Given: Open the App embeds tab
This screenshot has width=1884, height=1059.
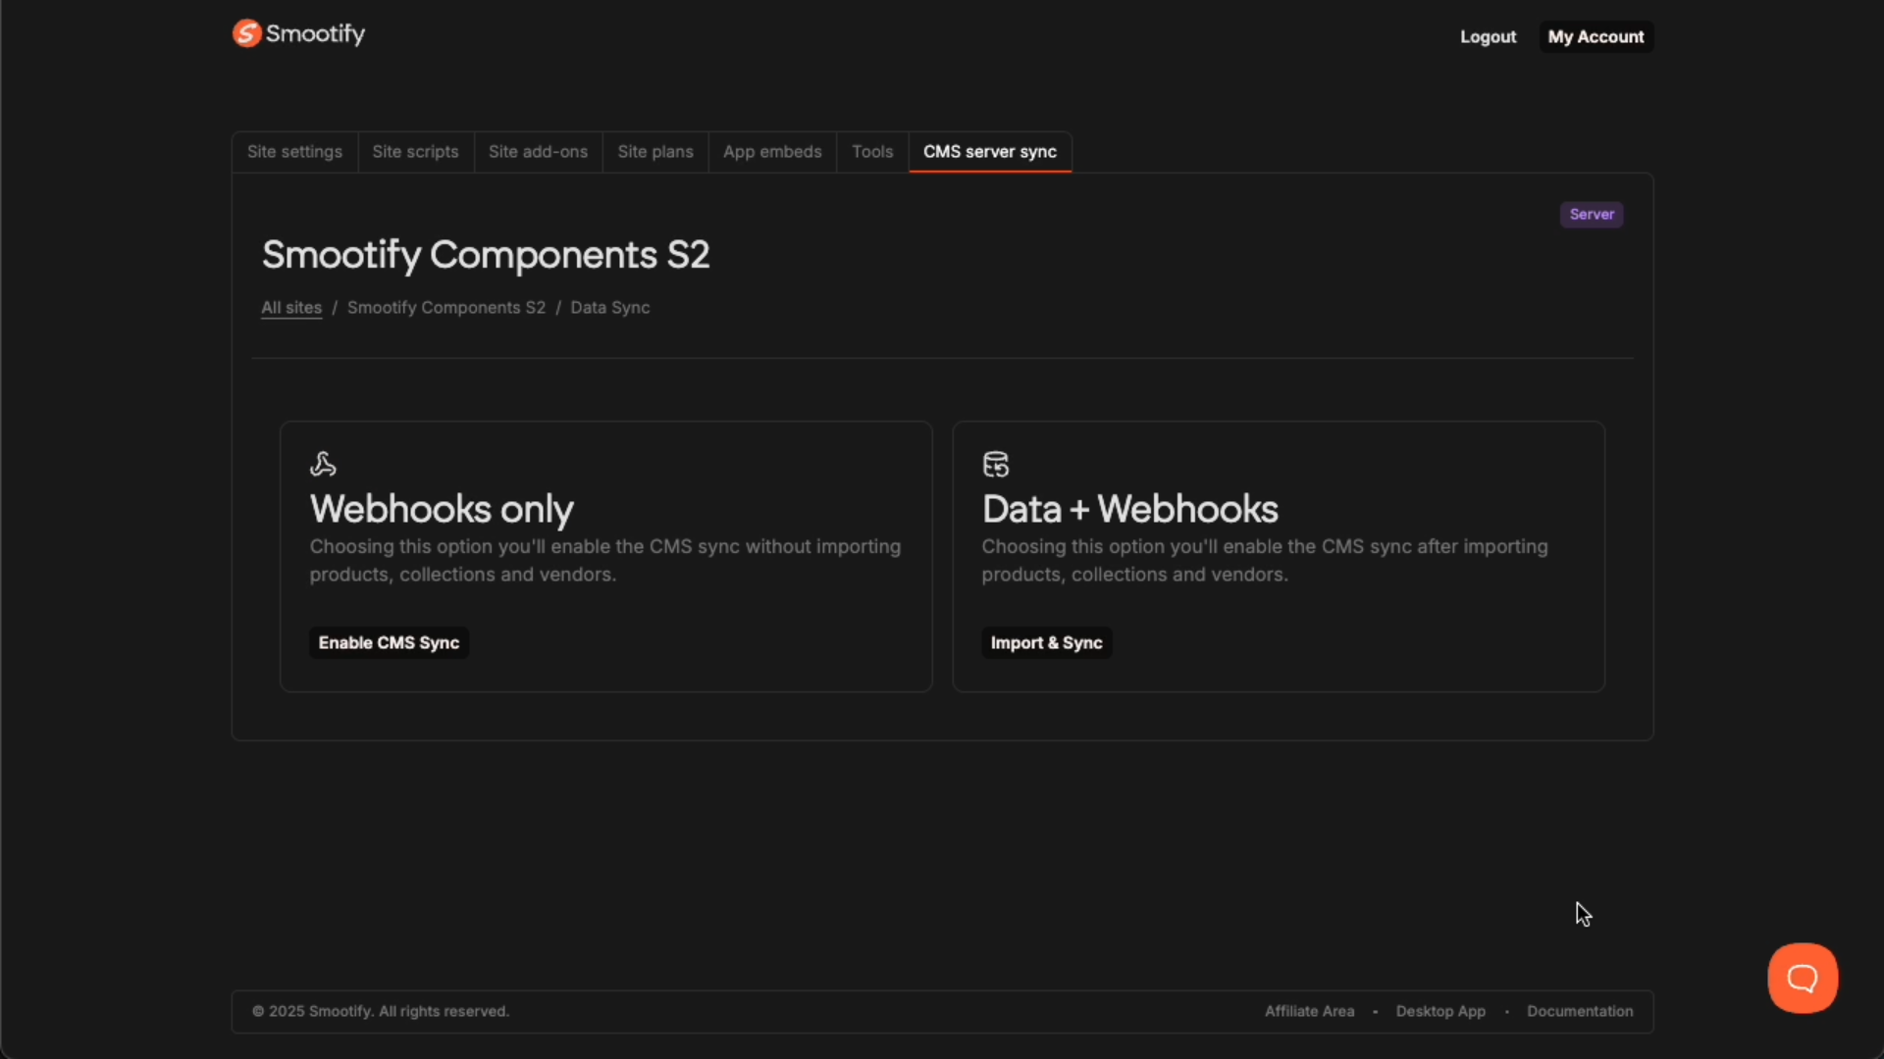Looking at the screenshot, I should [x=772, y=152].
